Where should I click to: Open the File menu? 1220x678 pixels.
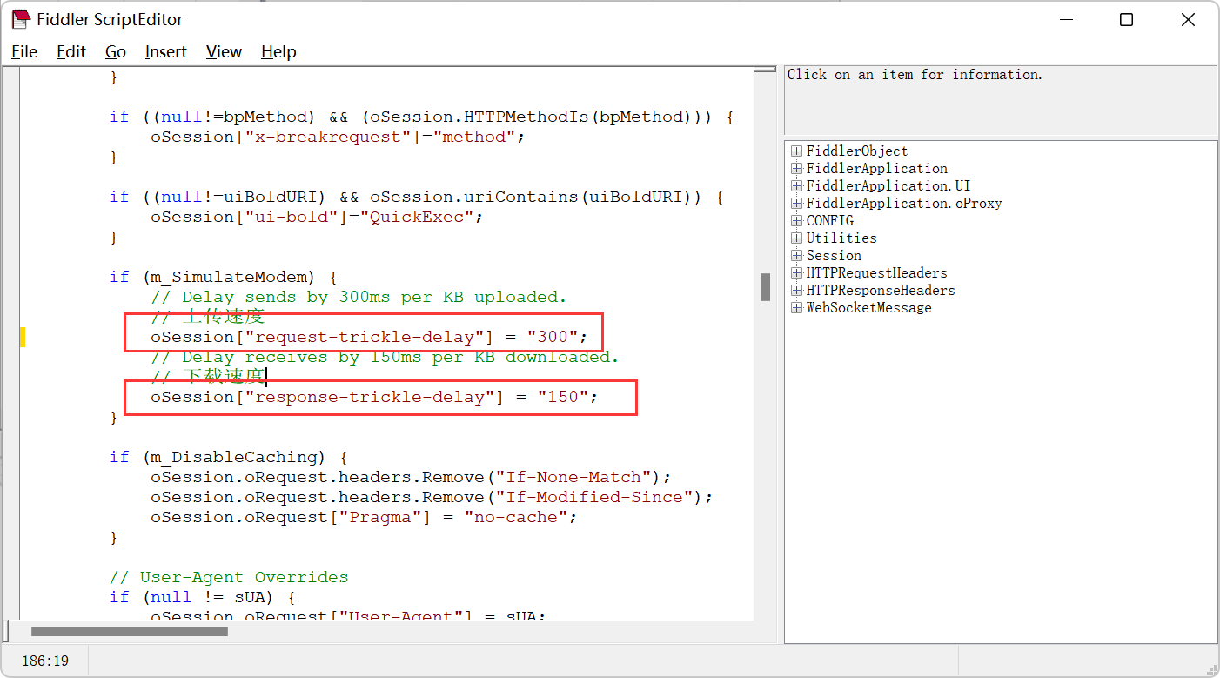[24, 52]
